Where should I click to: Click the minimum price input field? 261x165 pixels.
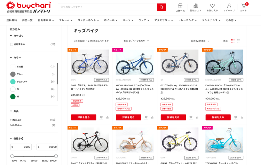point(21,147)
